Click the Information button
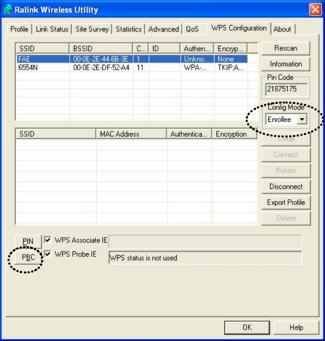 point(286,64)
